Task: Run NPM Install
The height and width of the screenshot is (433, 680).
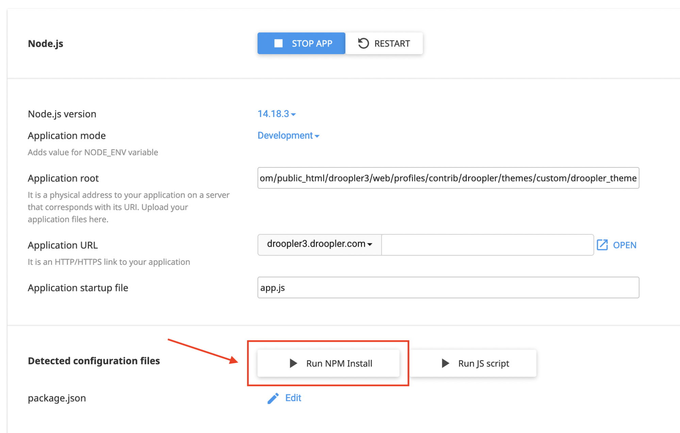Action: (x=328, y=363)
